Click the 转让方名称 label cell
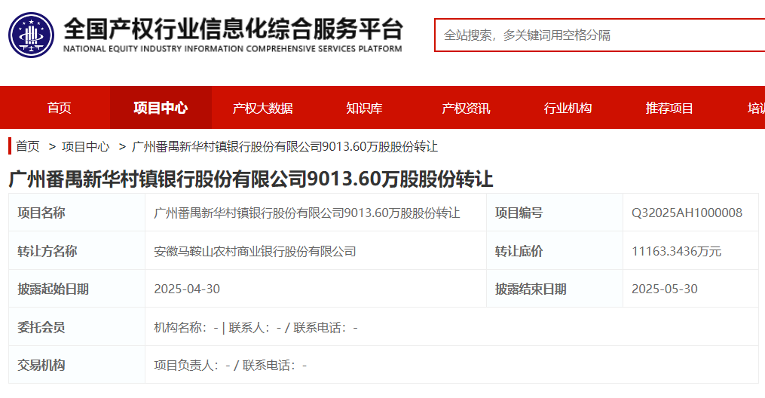Screen dimensions: 765x398 click(x=77, y=251)
